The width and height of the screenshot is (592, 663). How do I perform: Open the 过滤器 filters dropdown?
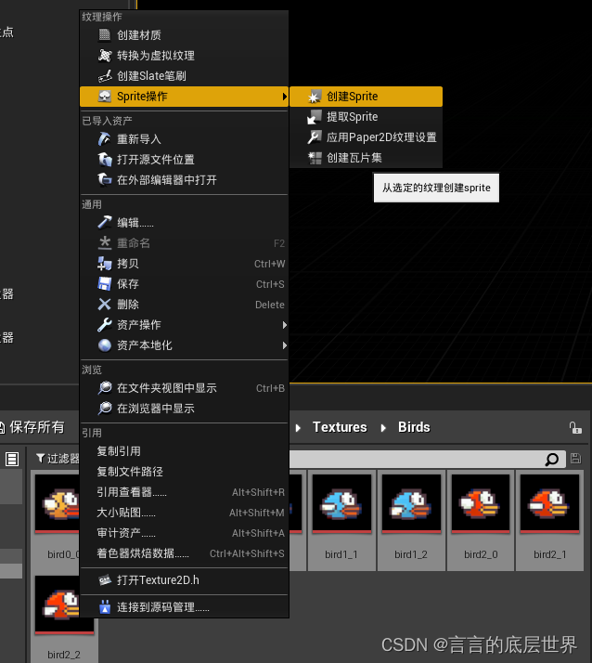click(58, 459)
